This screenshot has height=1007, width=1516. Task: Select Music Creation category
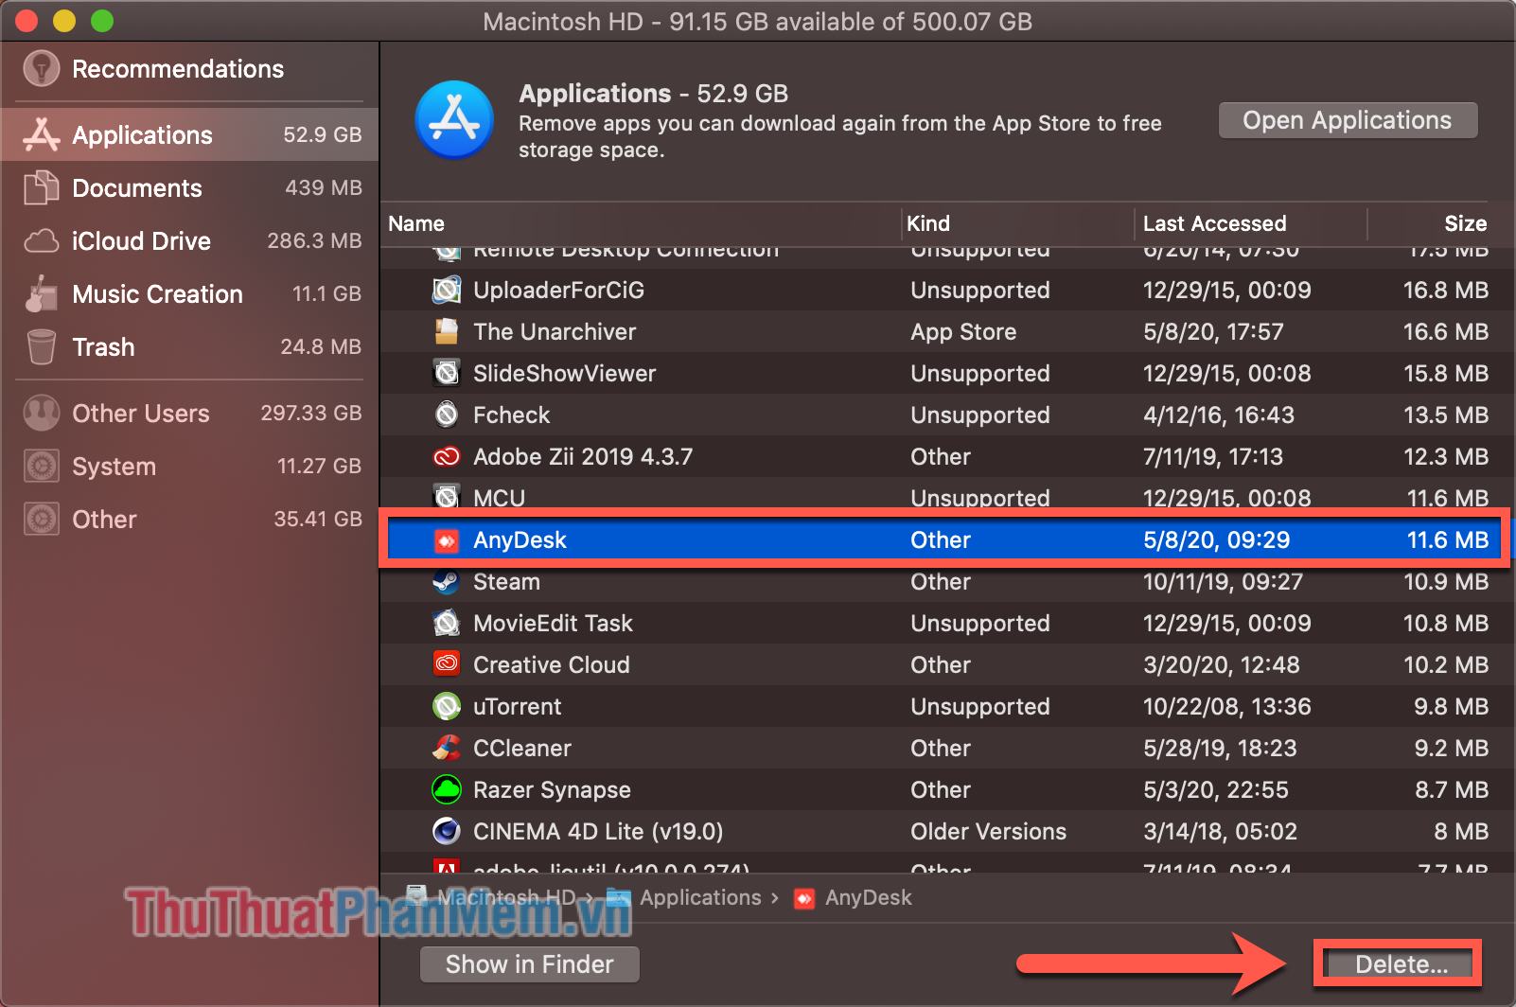189,293
